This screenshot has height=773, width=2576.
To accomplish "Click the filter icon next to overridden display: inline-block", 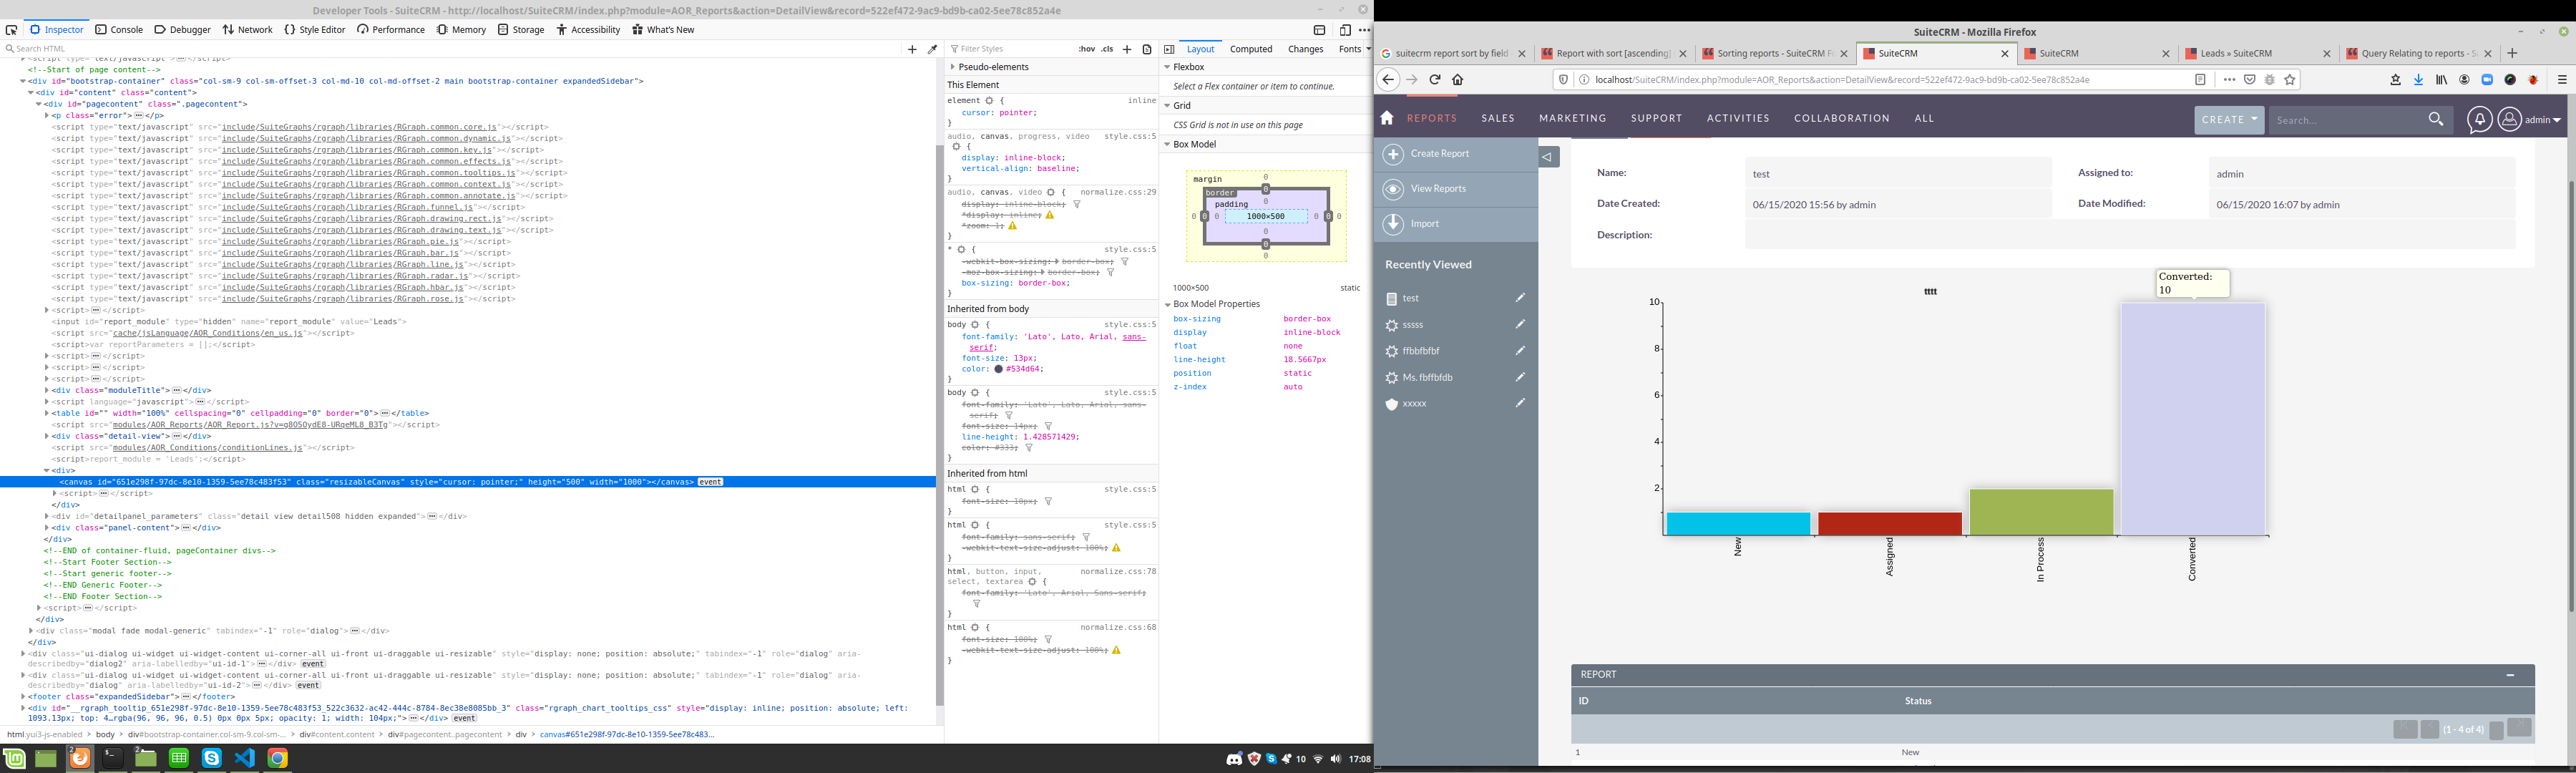I will [1077, 204].
